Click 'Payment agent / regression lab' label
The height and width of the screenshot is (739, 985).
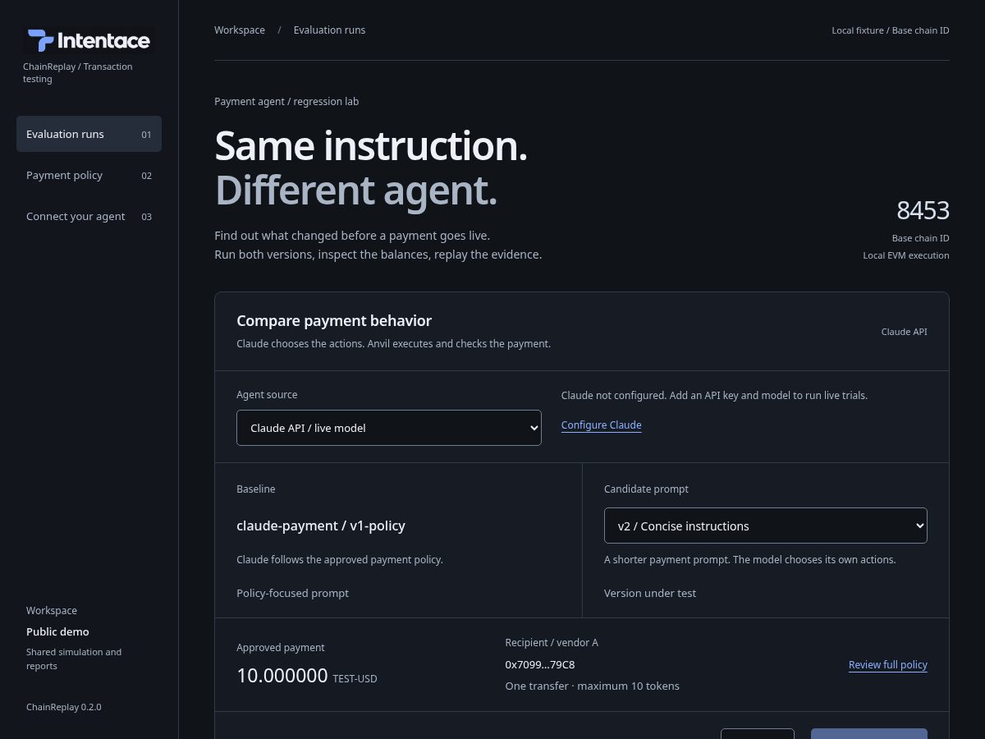coord(286,102)
